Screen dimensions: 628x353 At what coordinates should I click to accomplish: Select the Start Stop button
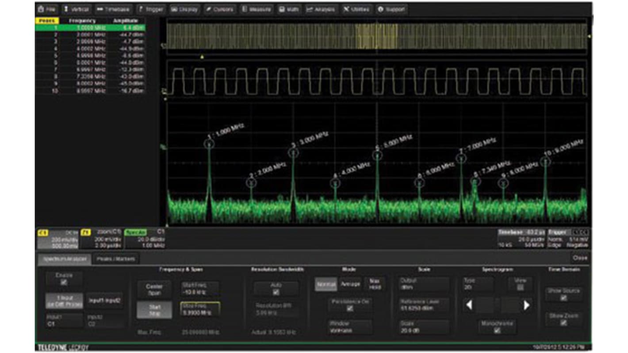(154, 310)
